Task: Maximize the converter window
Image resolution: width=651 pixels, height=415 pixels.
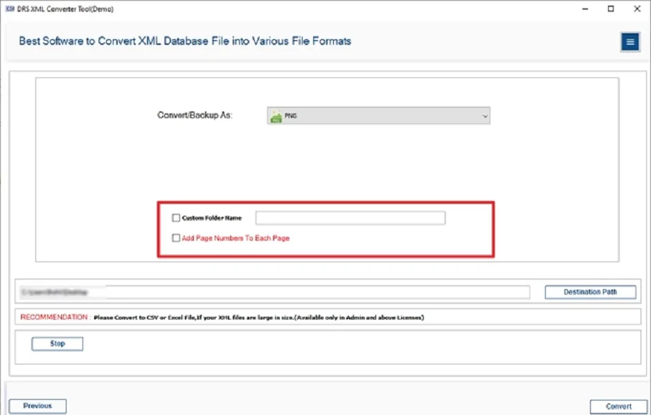Action: (610, 9)
